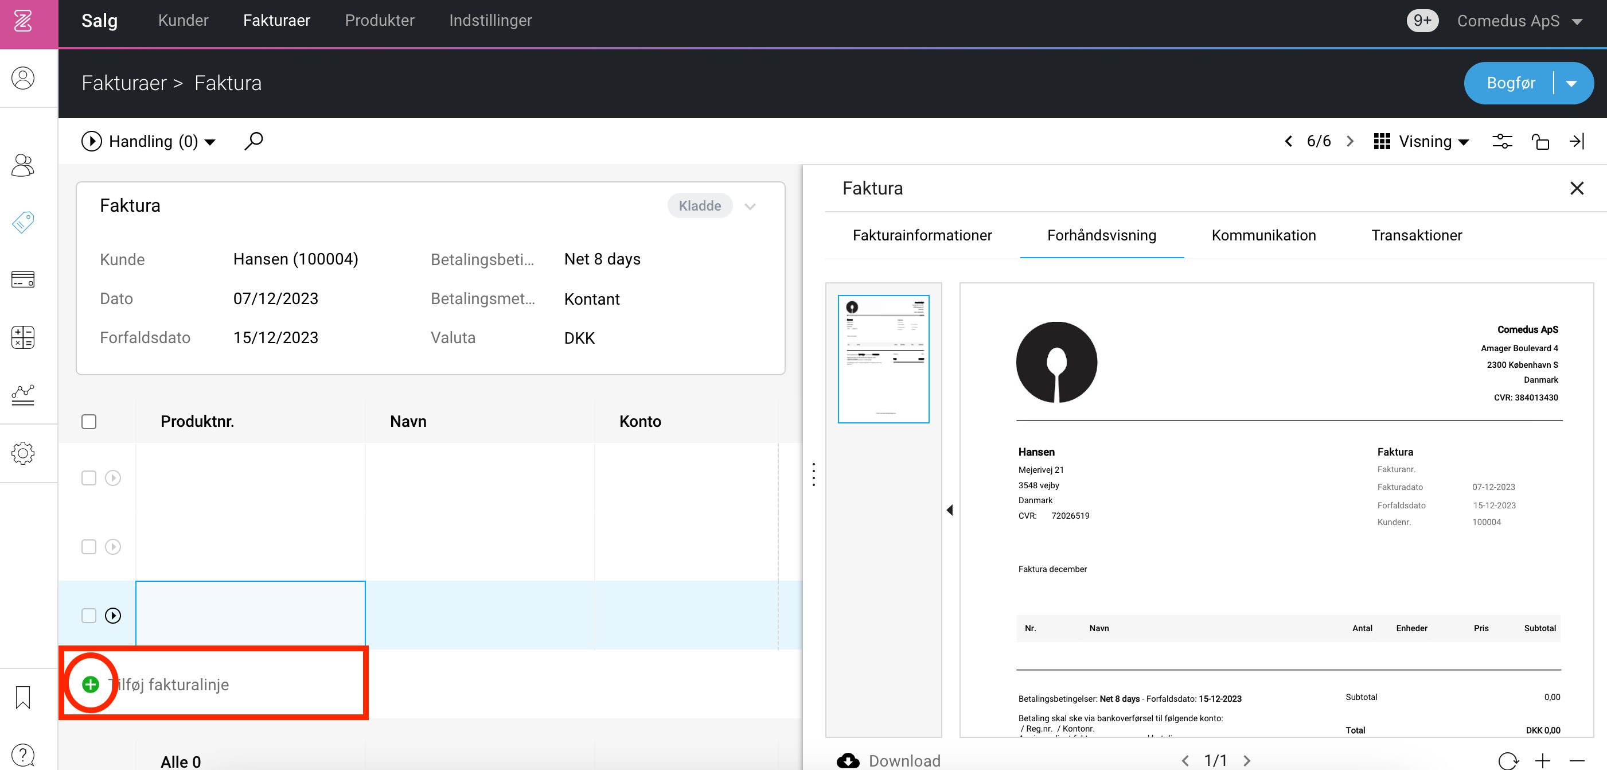Expand the Bogfør button arrow menu
The image size is (1607, 770).
pyautogui.click(x=1571, y=84)
